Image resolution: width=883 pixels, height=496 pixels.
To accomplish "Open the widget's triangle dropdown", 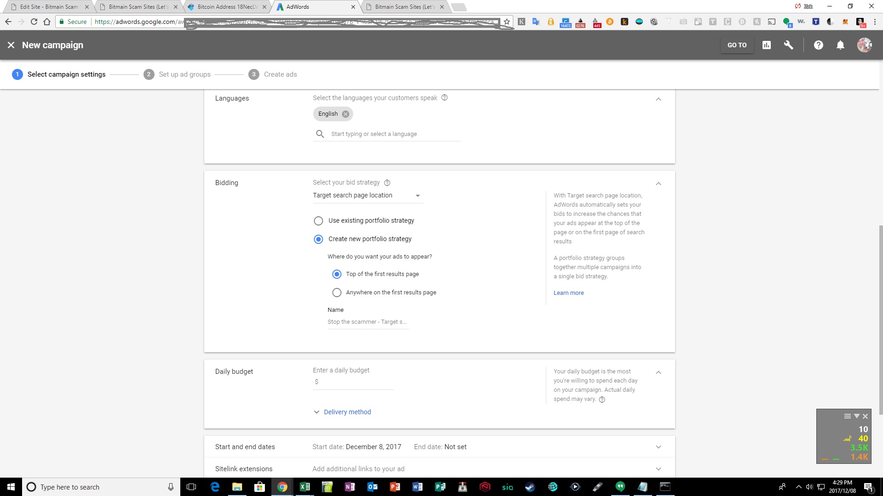I will coord(856,417).
